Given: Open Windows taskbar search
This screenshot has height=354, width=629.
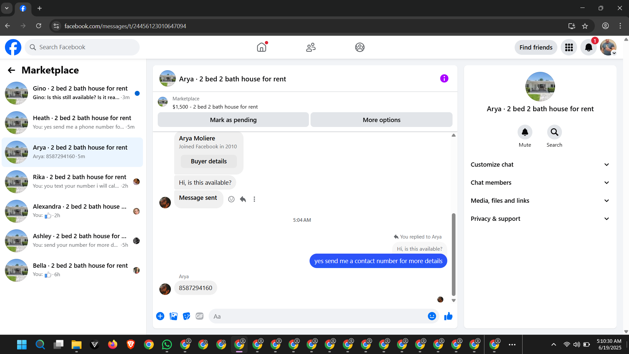Looking at the screenshot, I should pos(40,344).
